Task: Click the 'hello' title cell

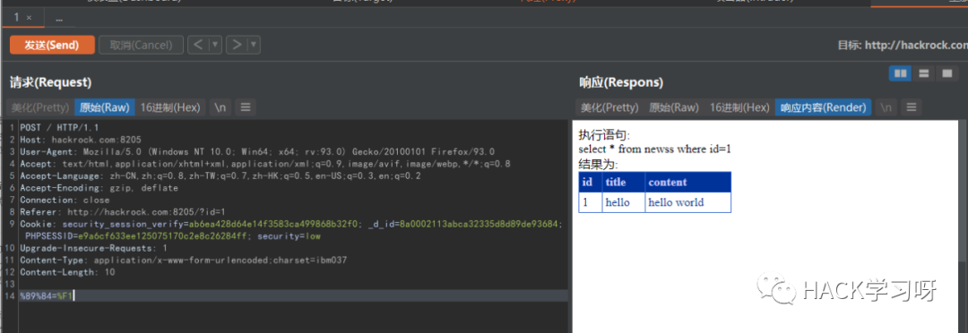Action: point(624,202)
